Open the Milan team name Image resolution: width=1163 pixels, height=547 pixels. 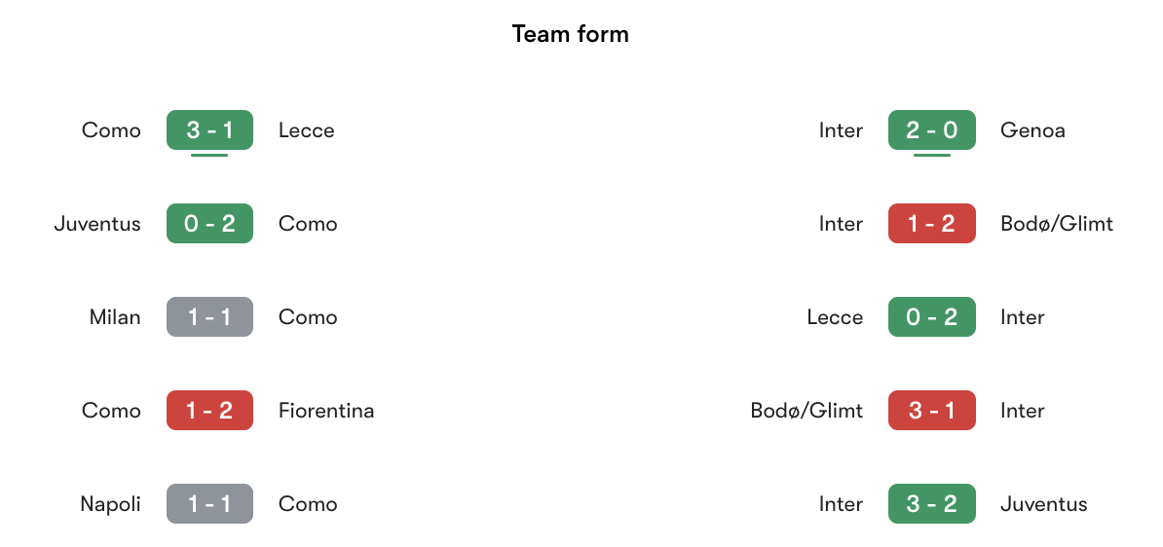(x=115, y=317)
